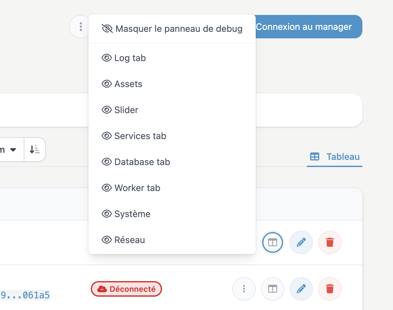The width and height of the screenshot is (393, 310).
Task: Click the highlighted panel layout icon in first row
Action: [x=273, y=242]
